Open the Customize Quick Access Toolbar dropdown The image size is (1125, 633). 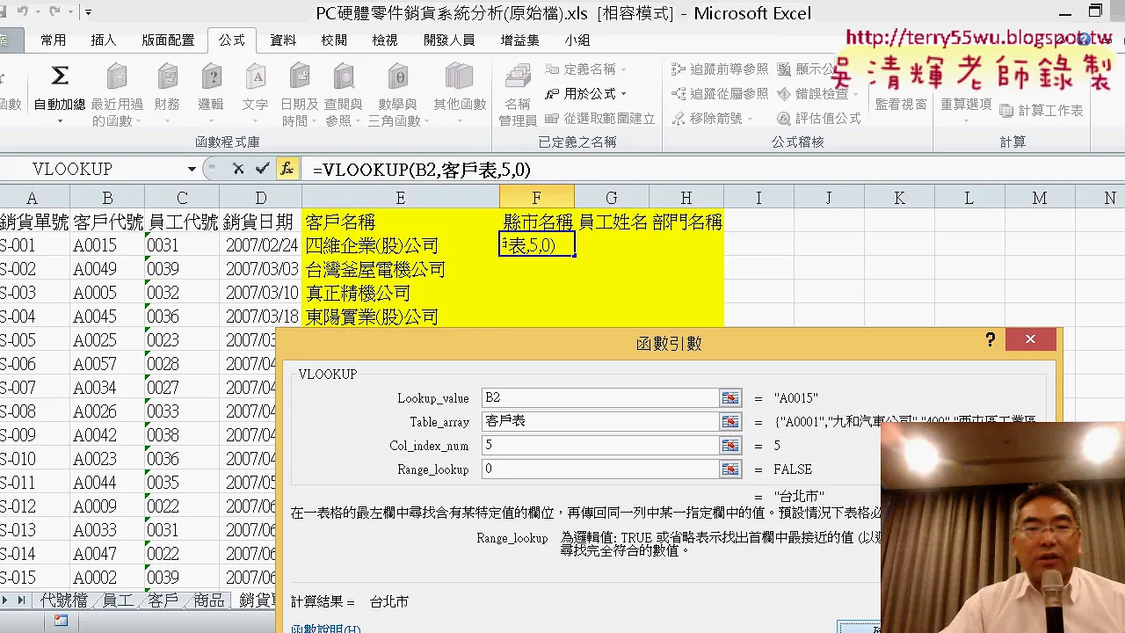tap(89, 12)
